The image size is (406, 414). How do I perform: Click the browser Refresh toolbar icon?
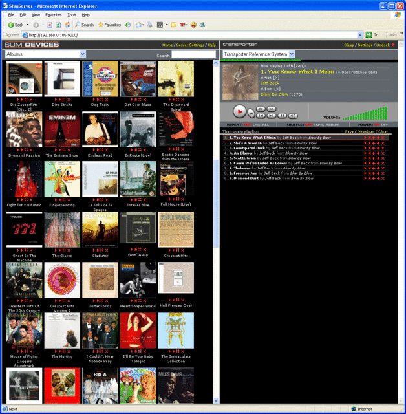(x=58, y=25)
